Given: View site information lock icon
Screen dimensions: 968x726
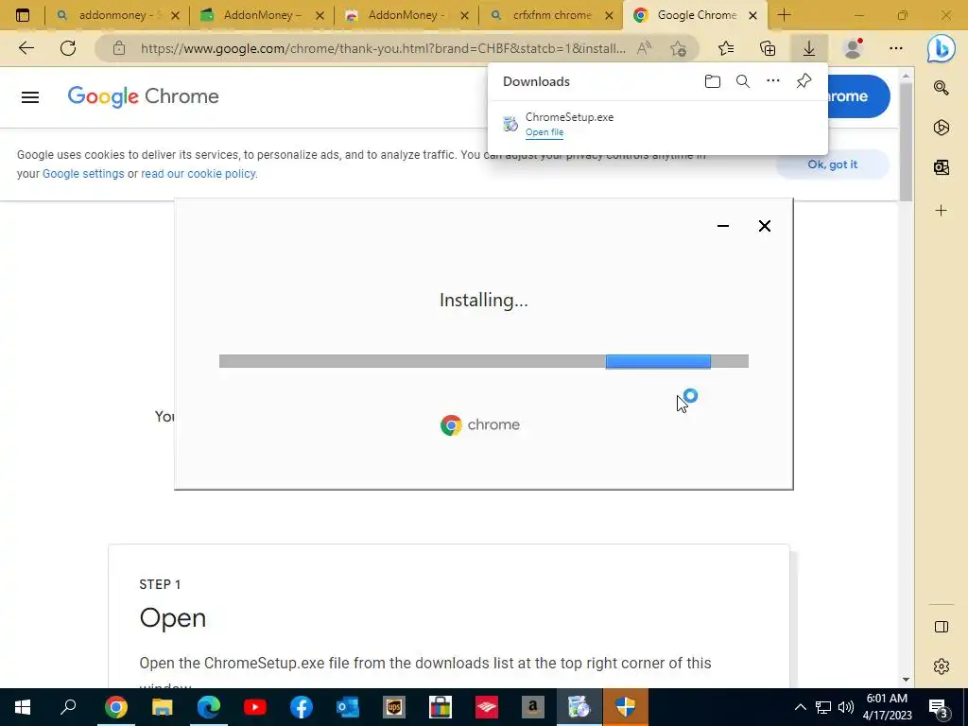Looking at the screenshot, I should tap(119, 48).
